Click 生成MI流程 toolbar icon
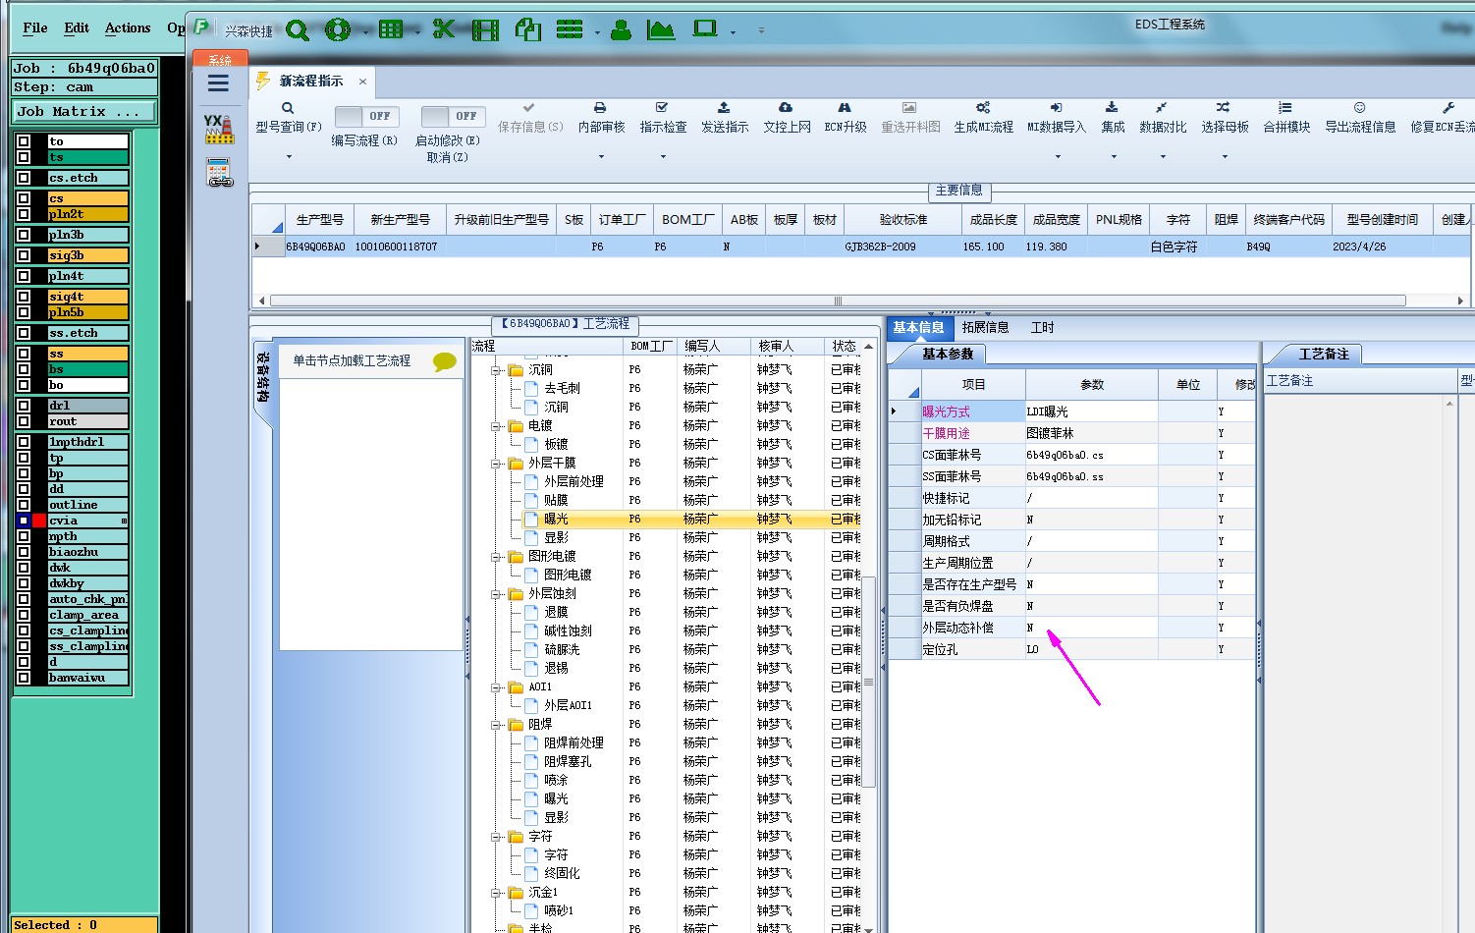1475x933 pixels. (x=983, y=108)
